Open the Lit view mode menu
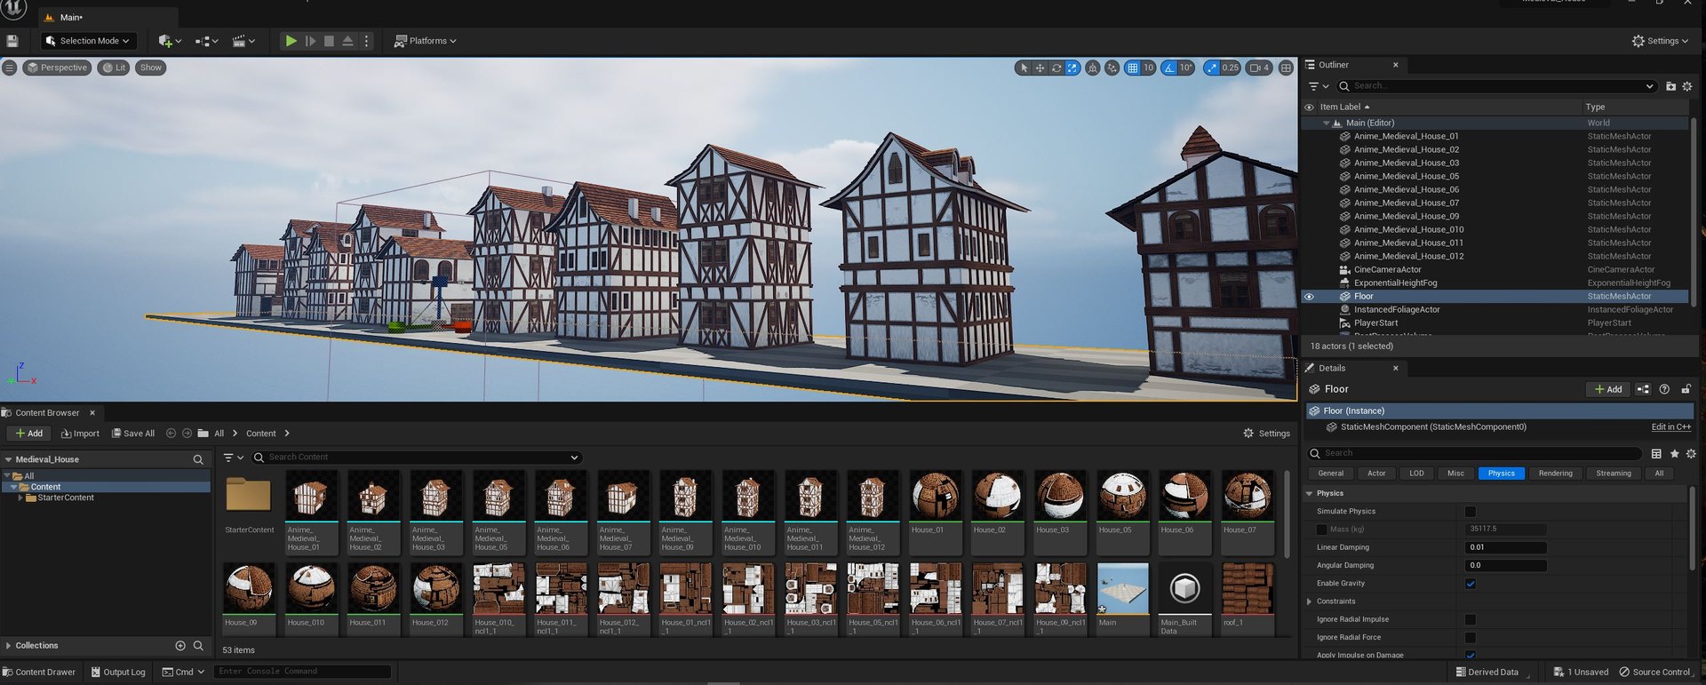The image size is (1706, 685). pos(114,68)
